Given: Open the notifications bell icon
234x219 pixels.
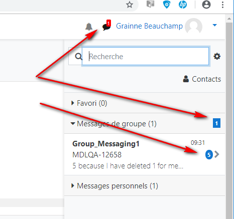Looking at the screenshot, I should tap(89, 27).
